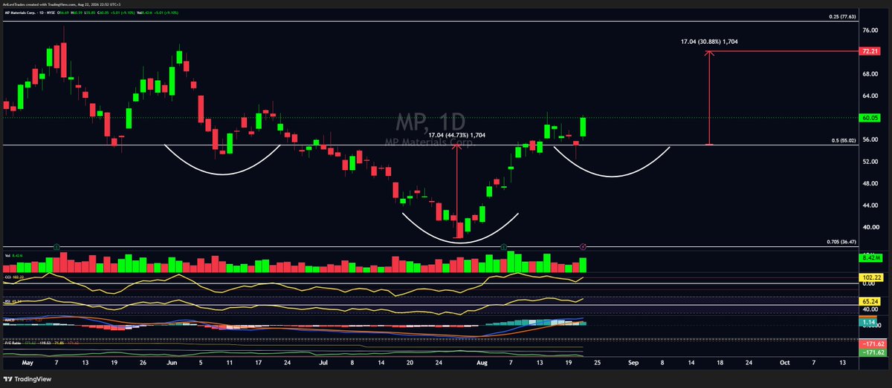Click the 68.00 price axis tick
The image size is (892, 388).
coord(870,74)
